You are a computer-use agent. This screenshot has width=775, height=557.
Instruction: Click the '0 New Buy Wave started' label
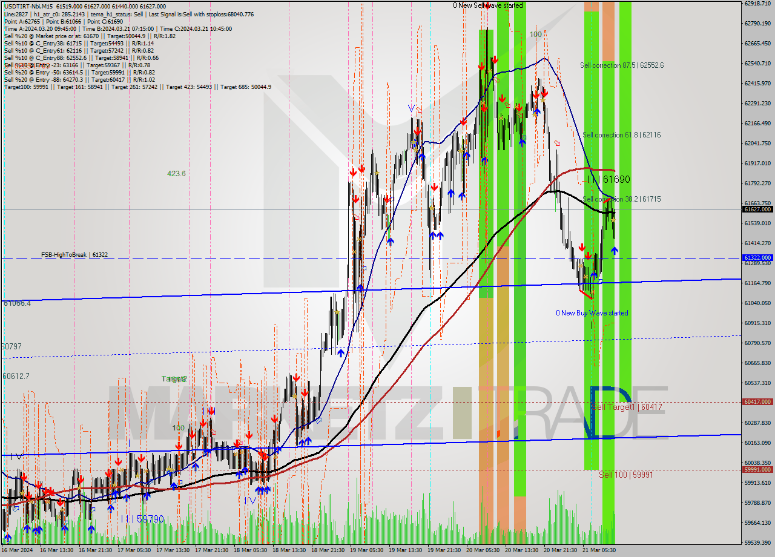[x=592, y=313]
